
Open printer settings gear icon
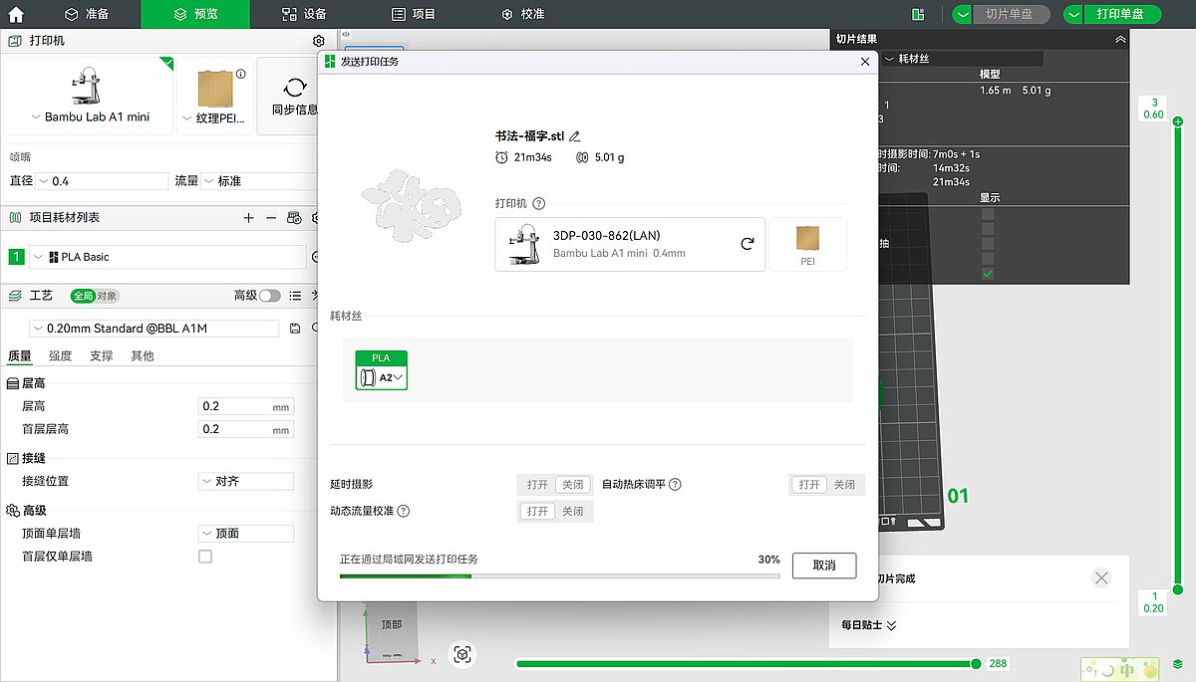pyautogui.click(x=318, y=41)
